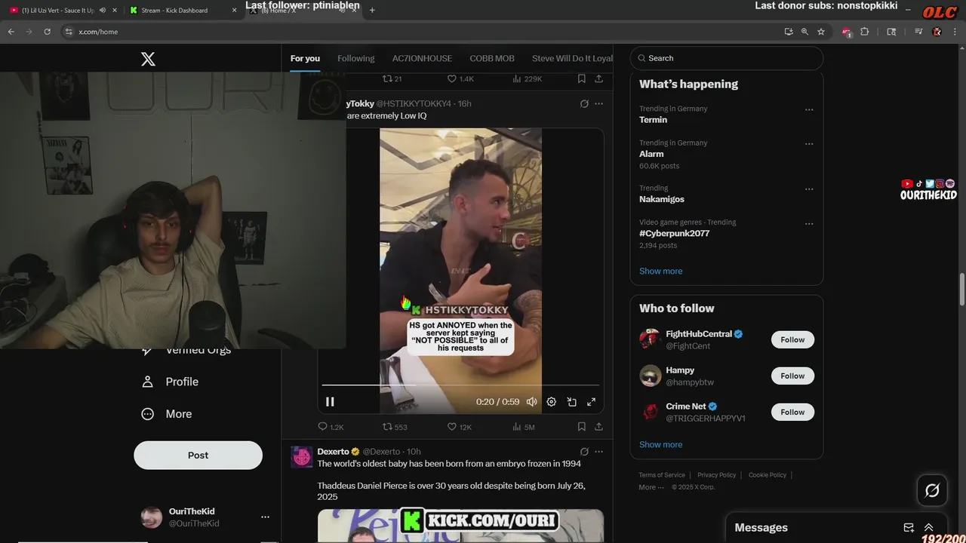This screenshot has width=966, height=543.
Task: Click the X logo home icon
Action: (x=148, y=59)
